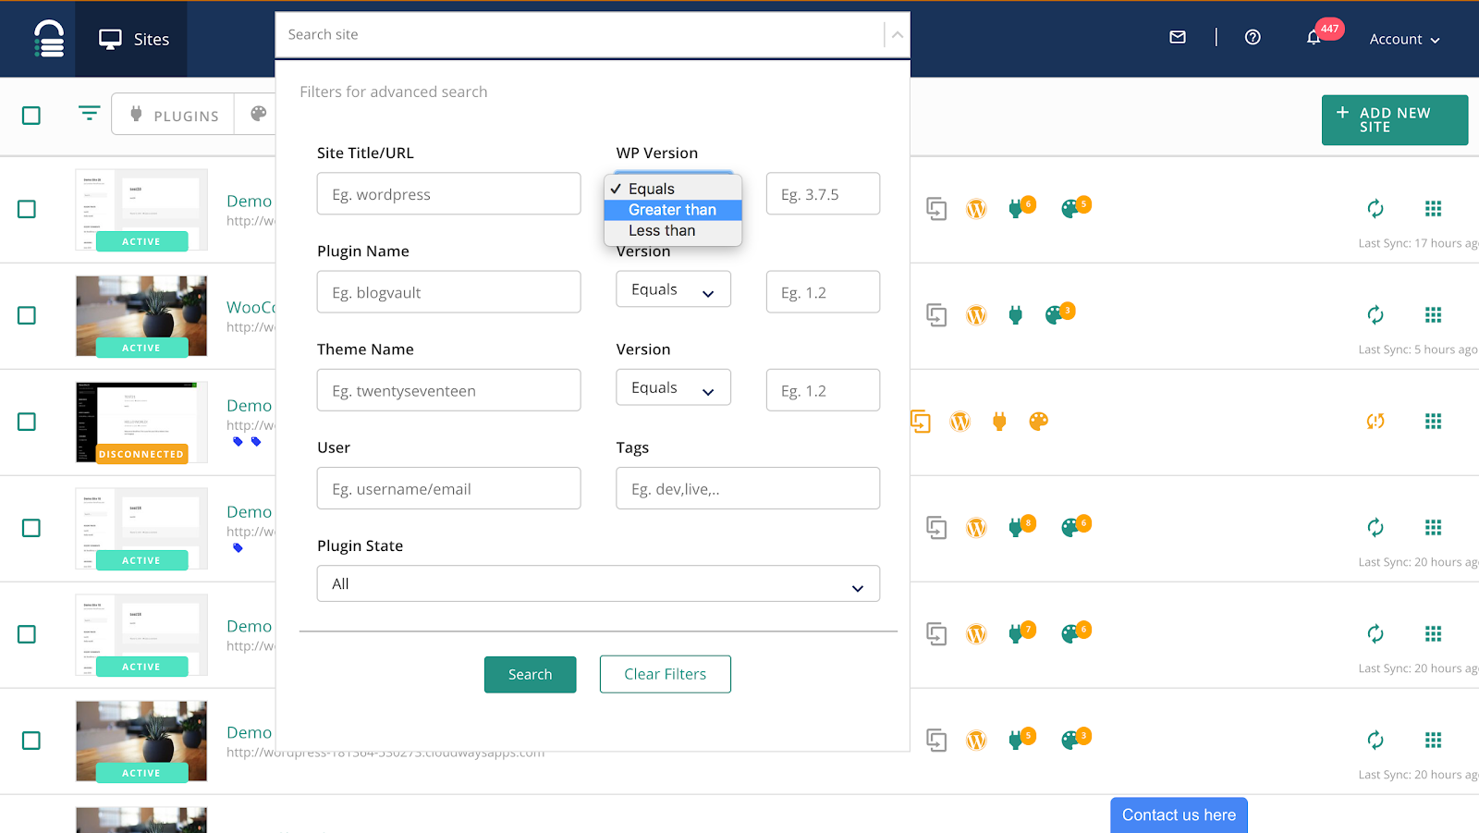Open WooCommerce site thumbnail

click(x=141, y=316)
